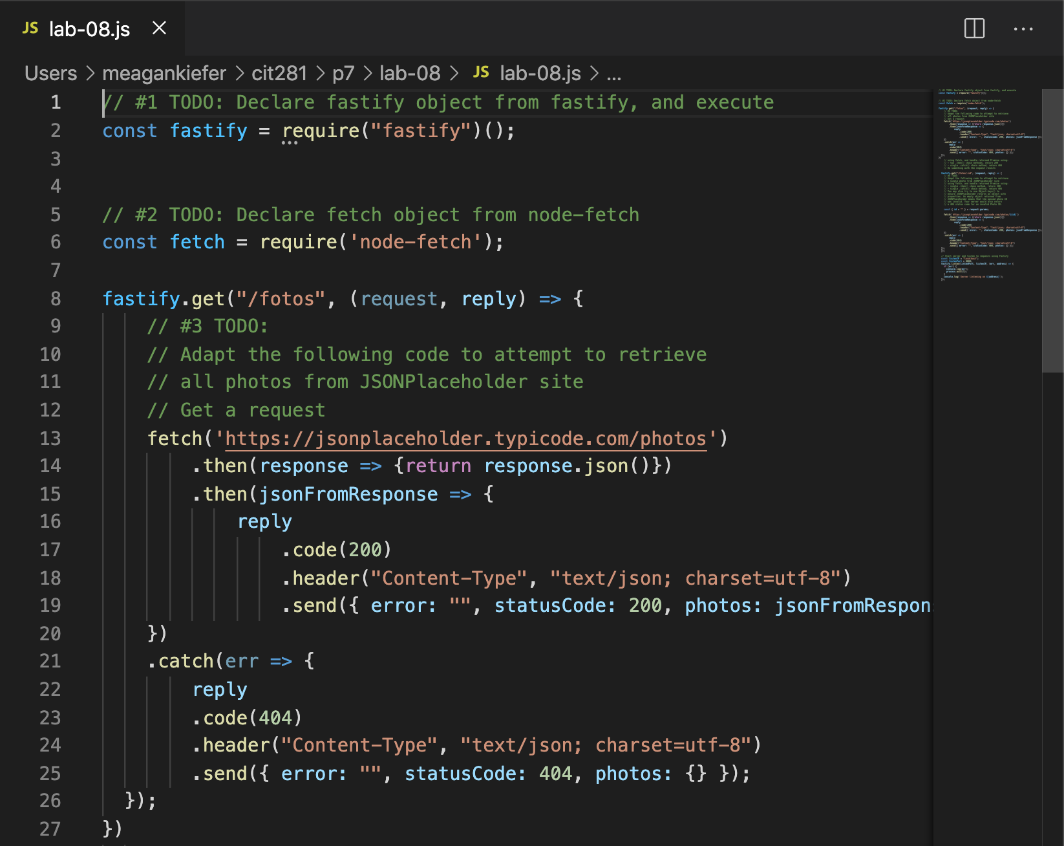
Task: Click the vertical scrollbar thumb
Action: (1053, 231)
